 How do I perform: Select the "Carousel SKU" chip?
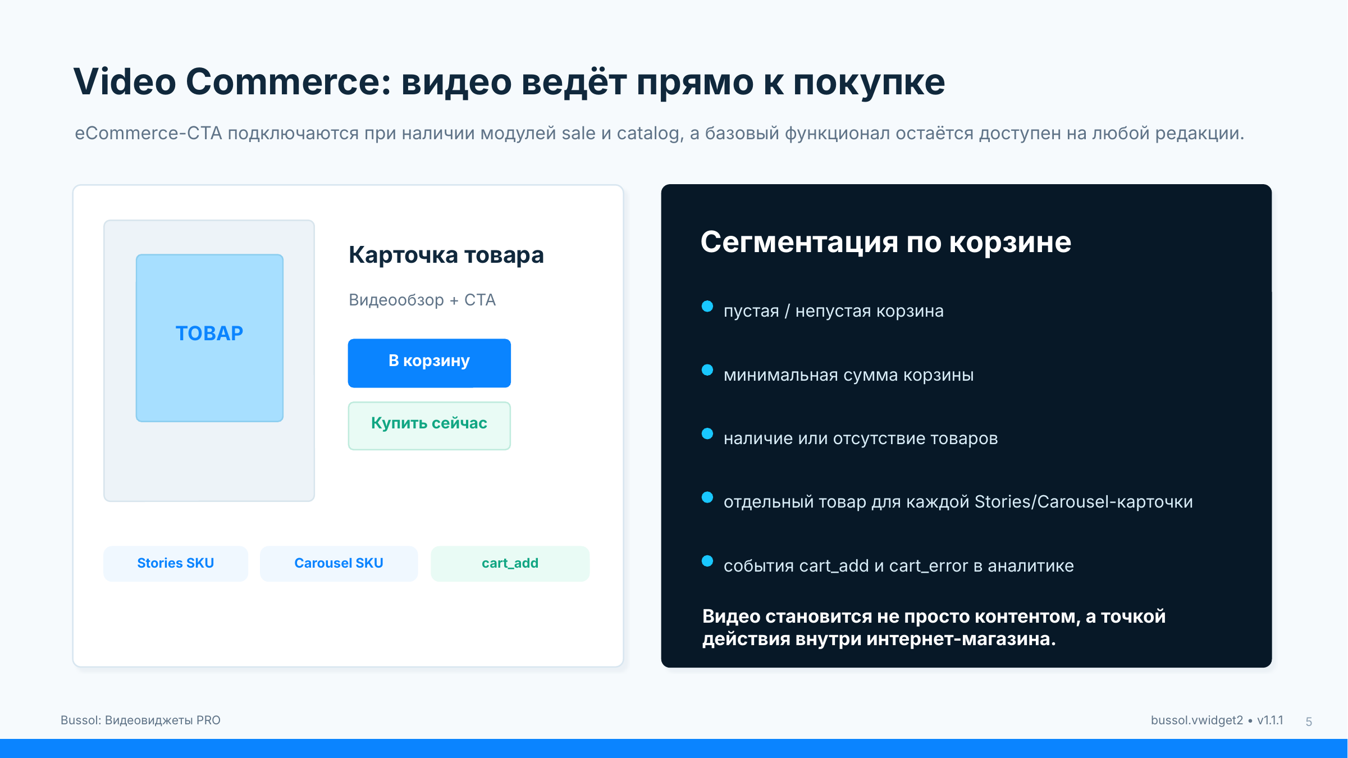339,563
